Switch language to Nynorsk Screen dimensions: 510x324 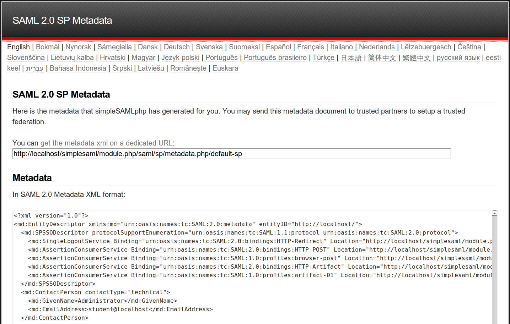(x=78, y=47)
